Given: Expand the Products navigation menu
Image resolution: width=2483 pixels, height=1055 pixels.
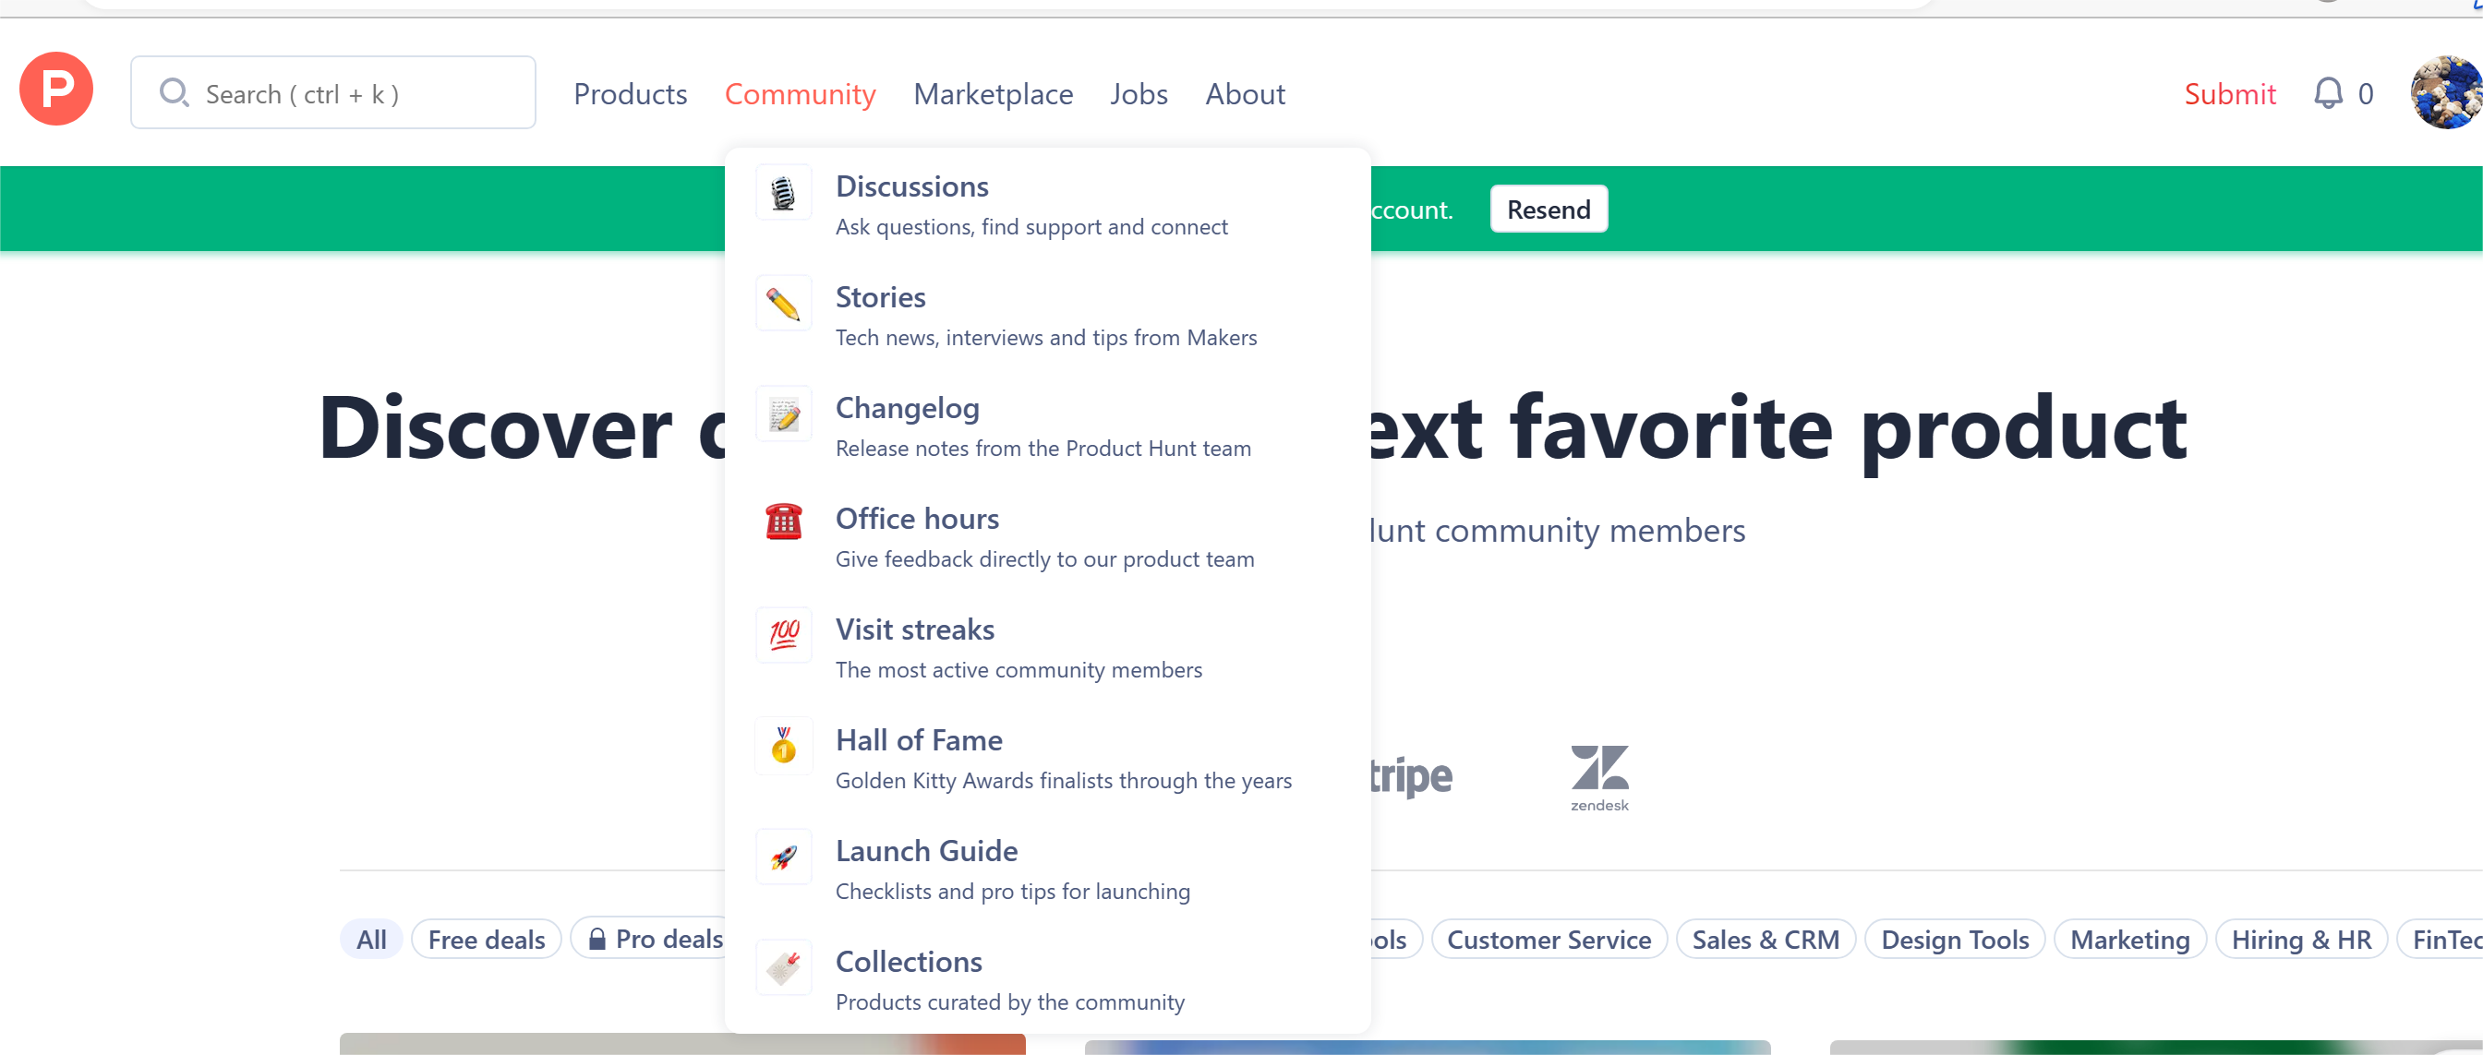Looking at the screenshot, I should click(x=630, y=94).
